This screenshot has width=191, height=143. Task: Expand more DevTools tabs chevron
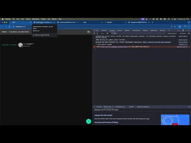click(169, 30)
